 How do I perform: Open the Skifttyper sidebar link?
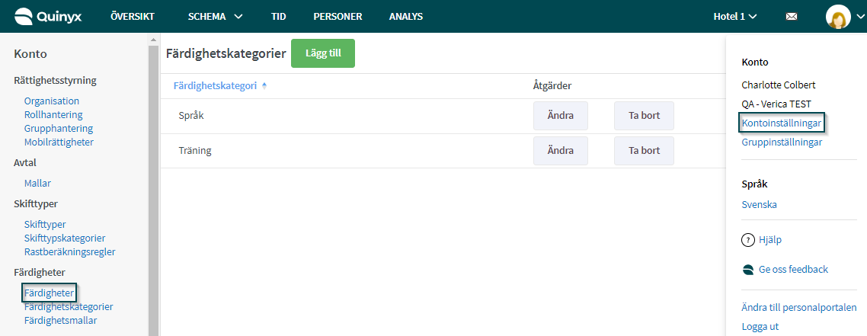point(45,224)
